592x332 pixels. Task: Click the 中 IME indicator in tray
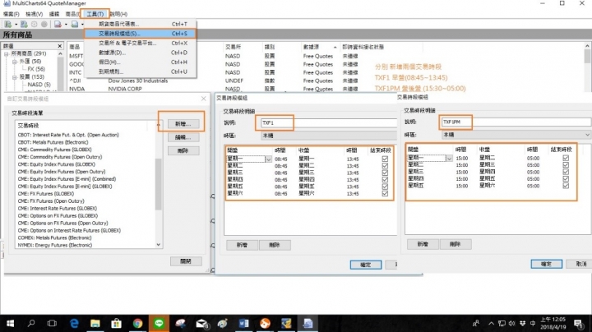pyautogui.click(x=533, y=323)
